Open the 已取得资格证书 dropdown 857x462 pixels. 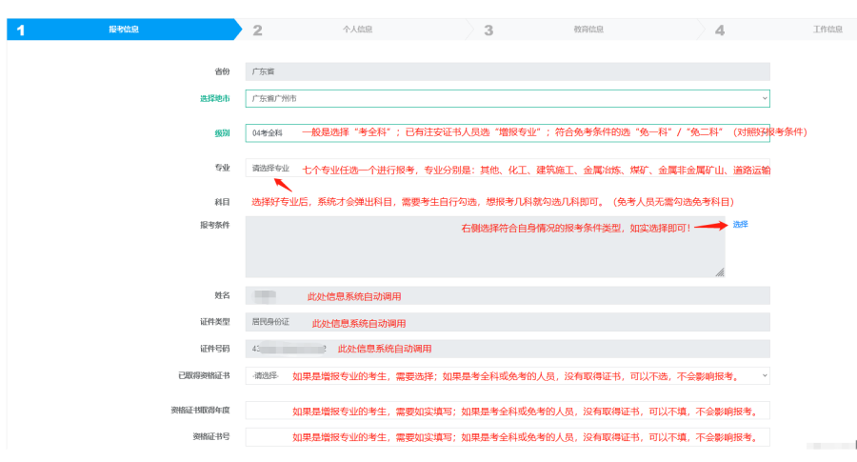pyautogui.click(x=508, y=375)
